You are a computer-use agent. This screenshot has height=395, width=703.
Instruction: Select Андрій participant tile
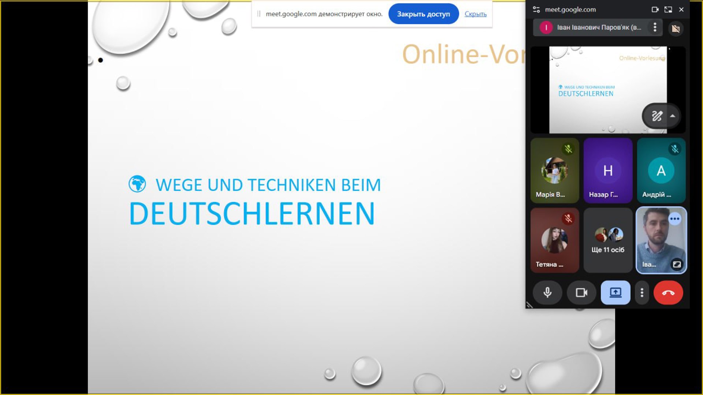point(661,170)
